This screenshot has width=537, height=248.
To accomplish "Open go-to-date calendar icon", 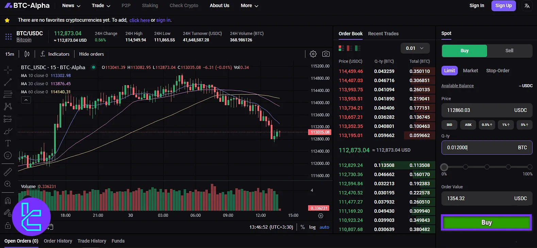I will coord(50,227).
